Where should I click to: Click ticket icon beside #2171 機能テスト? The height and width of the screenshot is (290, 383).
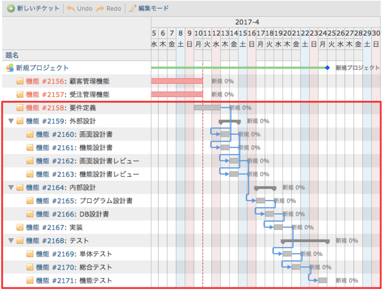click(30, 281)
